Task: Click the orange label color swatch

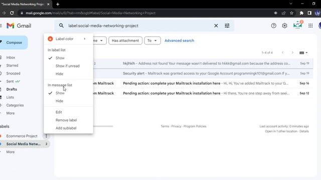Action: coord(50,39)
